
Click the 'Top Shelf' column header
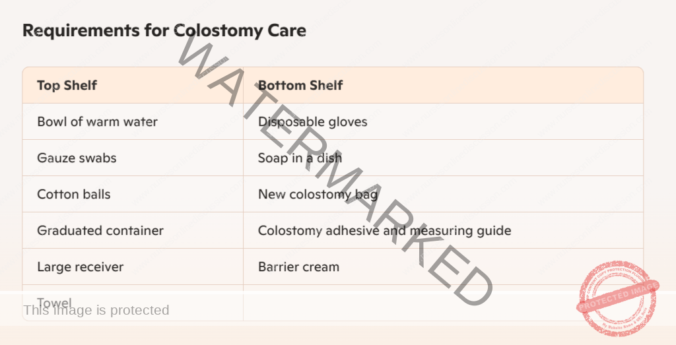coord(133,85)
